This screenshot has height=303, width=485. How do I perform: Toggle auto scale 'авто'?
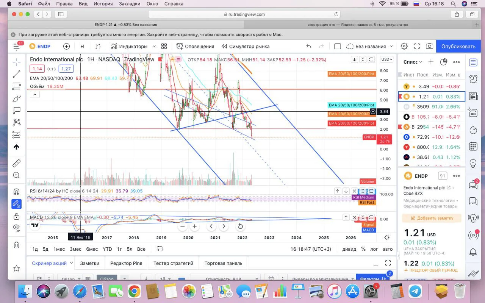[388, 249]
